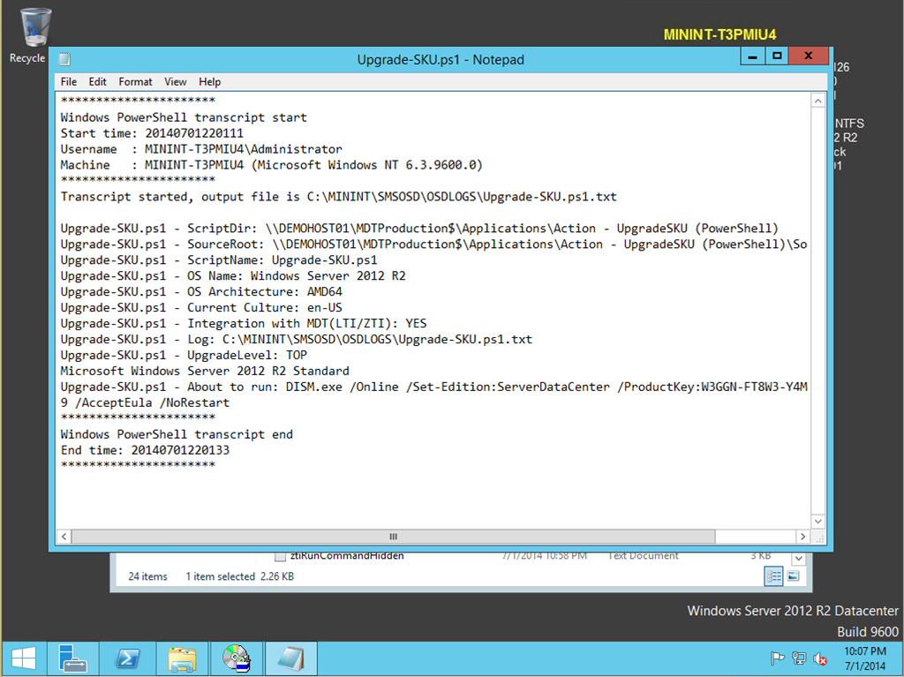This screenshot has height=677, width=904.
Task: Open the Windows Start button
Action: coord(23,658)
